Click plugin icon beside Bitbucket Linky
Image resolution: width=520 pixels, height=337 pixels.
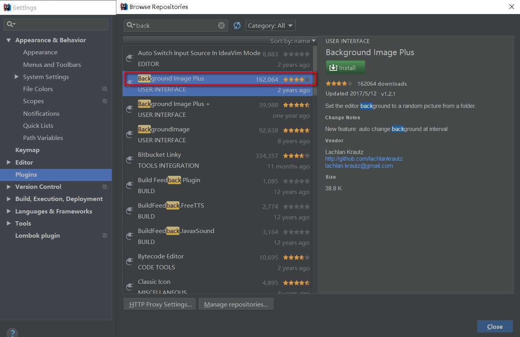(130, 160)
